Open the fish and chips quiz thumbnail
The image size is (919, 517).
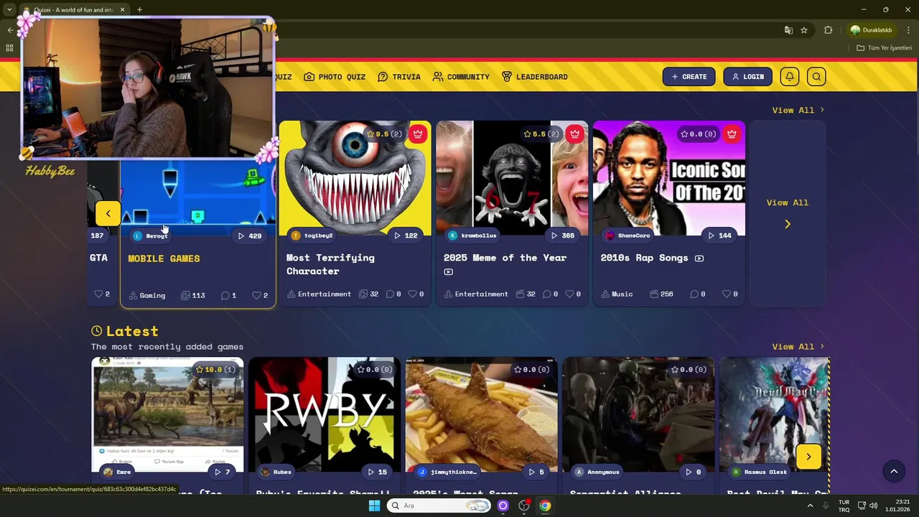pos(481,414)
